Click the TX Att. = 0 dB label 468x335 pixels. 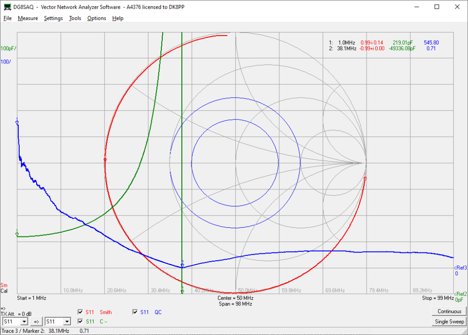tap(16, 314)
